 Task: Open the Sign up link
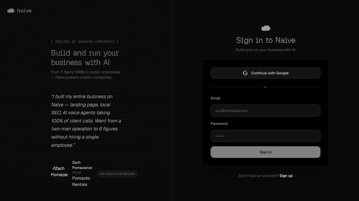286,176
